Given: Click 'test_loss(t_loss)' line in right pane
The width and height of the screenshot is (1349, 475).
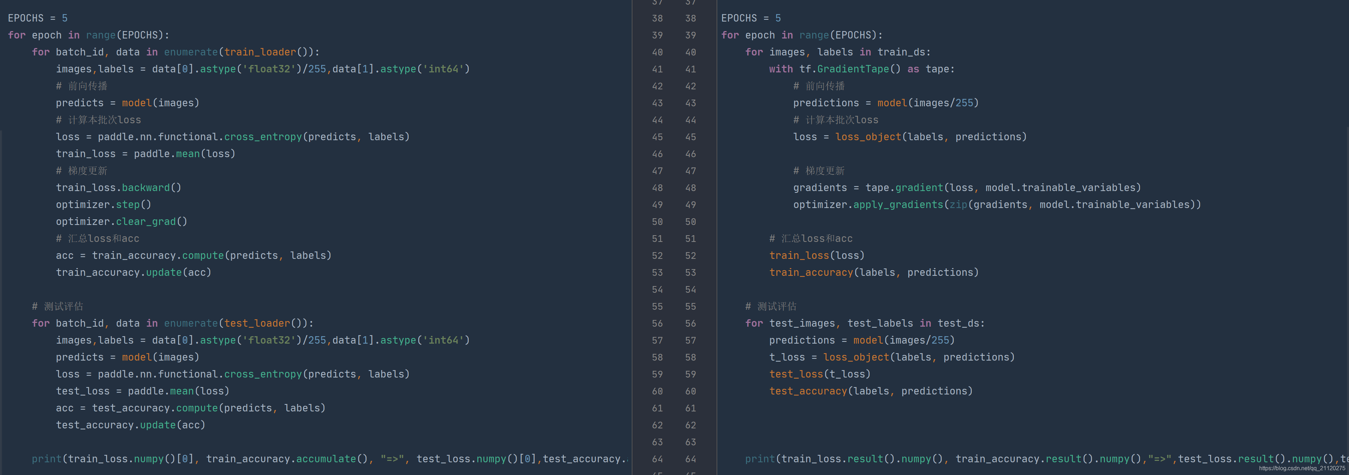Looking at the screenshot, I should click(819, 374).
